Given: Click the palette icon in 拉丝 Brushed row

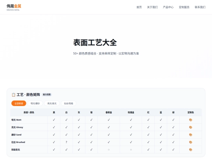Looking at the screenshot, I should (x=191, y=142).
